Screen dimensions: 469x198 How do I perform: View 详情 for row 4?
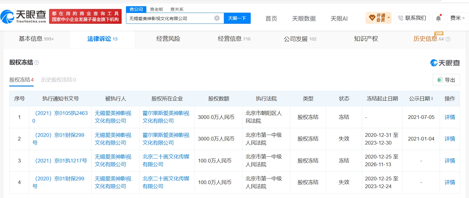[450, 183]
